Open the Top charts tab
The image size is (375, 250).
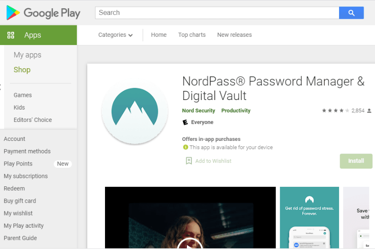pyautogui.click(x=192, y=35)
